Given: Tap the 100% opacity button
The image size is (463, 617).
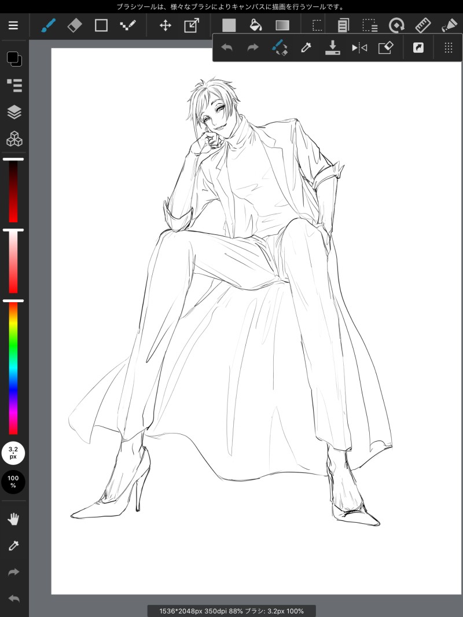Looking at the screenshot, I should tap(13, 482).
